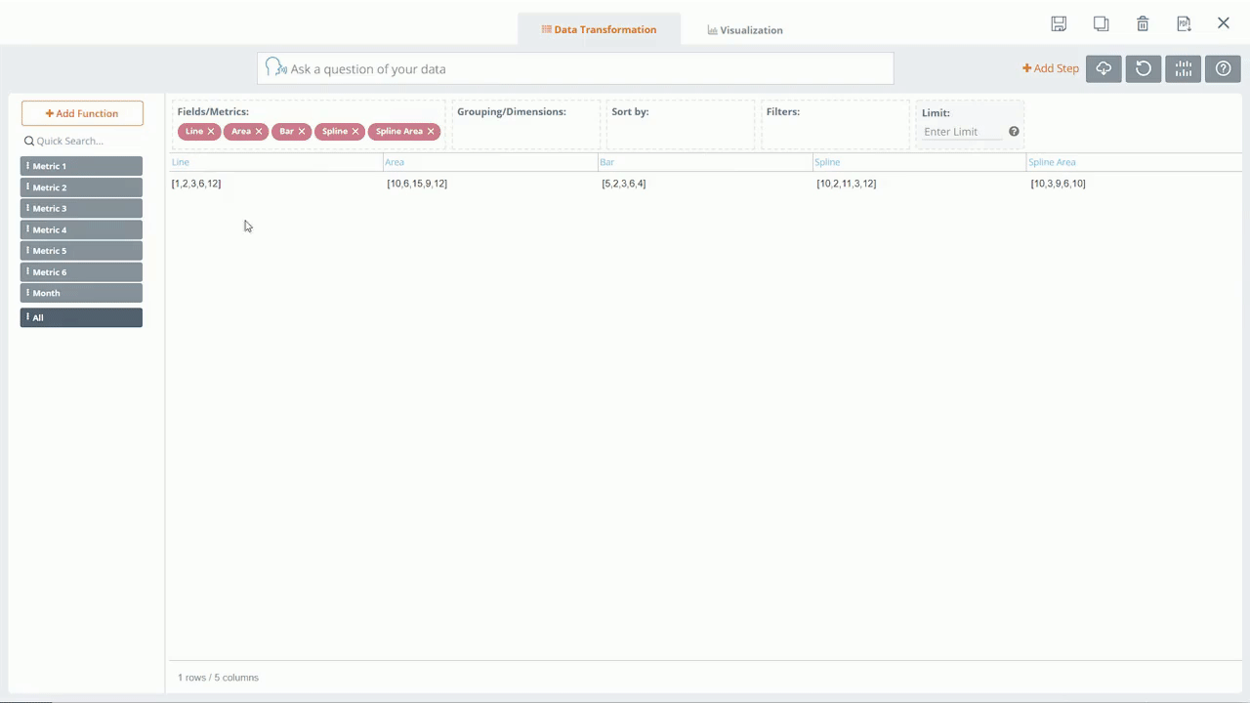Switch to the Visualization tab
Screen dimensions: 1250x703
(x=745, y=30)
